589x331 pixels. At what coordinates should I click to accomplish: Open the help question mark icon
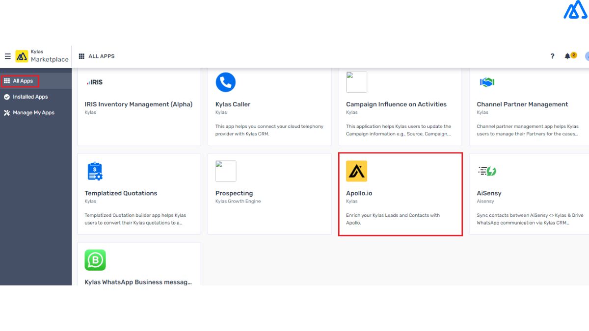click(552, 56)
